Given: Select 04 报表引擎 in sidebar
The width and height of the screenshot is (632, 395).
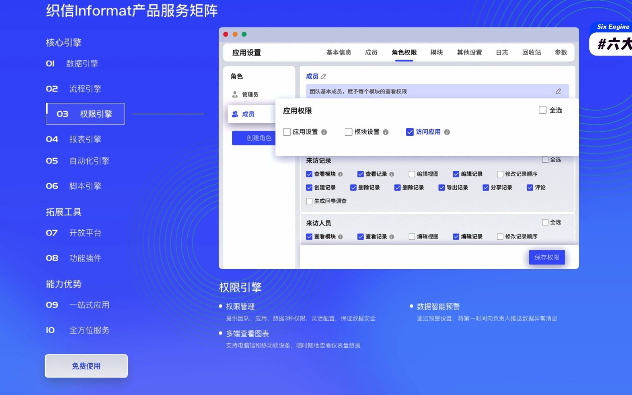Looking at the screenshot, I should tap(74, 139).
